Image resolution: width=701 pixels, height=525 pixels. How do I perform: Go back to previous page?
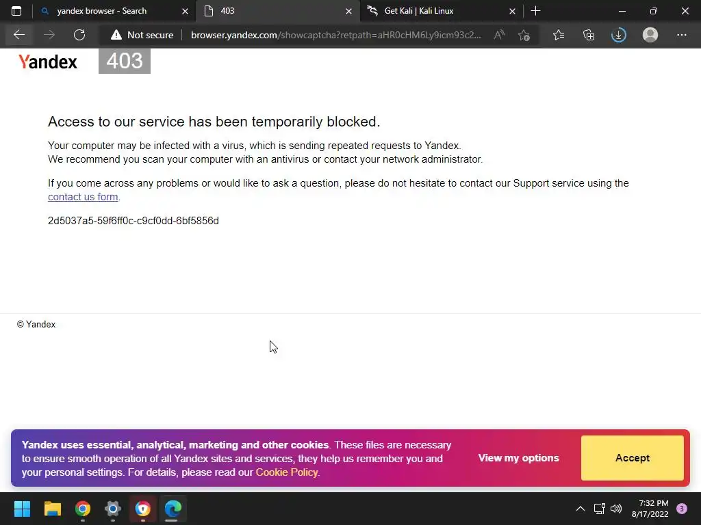pos(19,35)
